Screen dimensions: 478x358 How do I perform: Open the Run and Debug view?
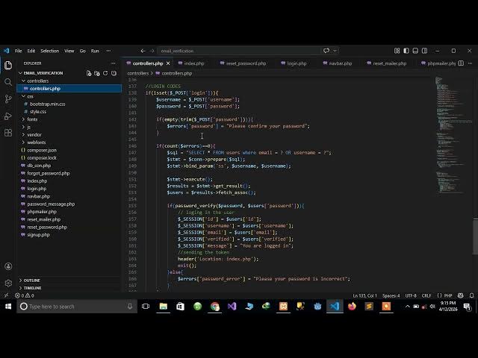click(8, 116)
